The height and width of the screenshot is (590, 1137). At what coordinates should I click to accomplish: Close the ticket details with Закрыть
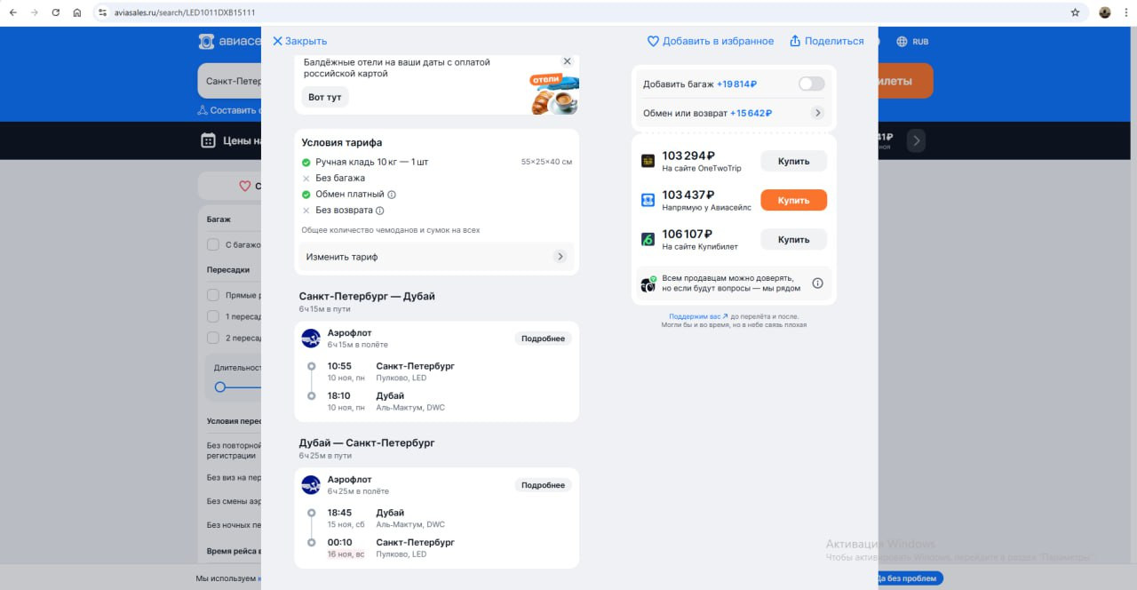click(299, 41)
